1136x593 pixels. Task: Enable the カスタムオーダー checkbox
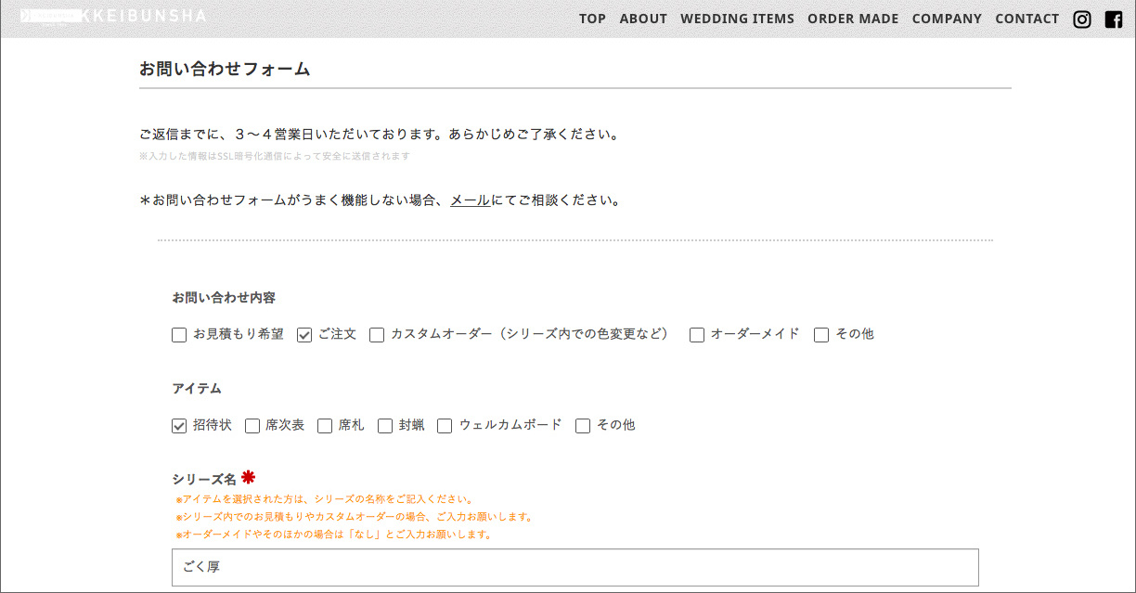377,335
